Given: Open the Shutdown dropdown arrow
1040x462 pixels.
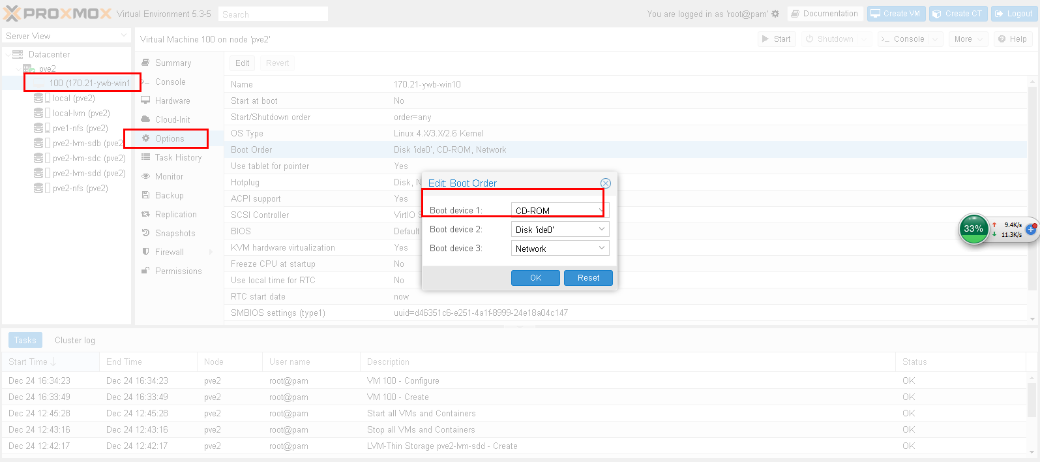Looking at the screenshot, I should (x=865, y=39).
